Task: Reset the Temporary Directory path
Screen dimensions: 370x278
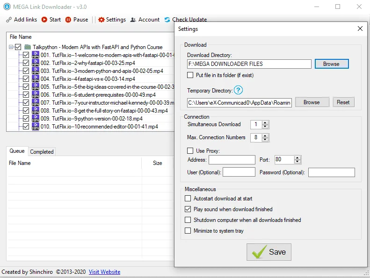Action: tap(343, 102)
